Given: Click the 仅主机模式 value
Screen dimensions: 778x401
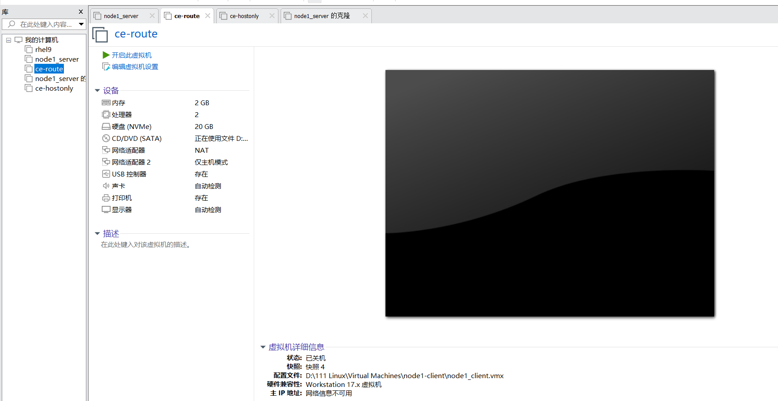Looking at the screenshot, I should 211,162.
